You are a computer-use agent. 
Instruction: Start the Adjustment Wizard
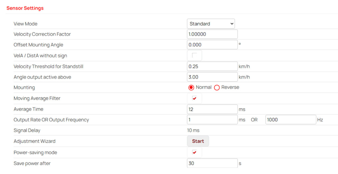(x=198, y=141)
